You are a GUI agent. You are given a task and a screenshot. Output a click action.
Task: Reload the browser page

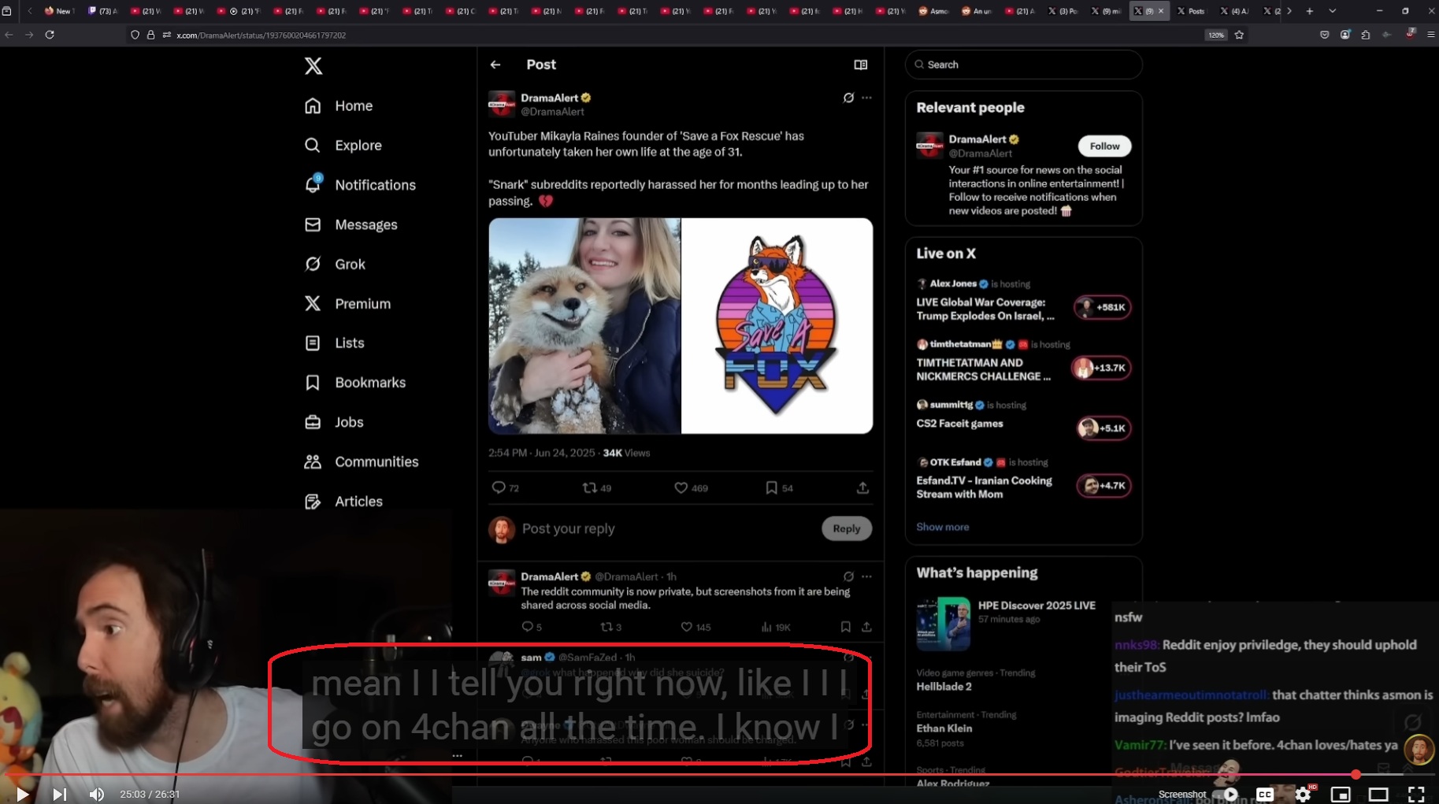50,35
